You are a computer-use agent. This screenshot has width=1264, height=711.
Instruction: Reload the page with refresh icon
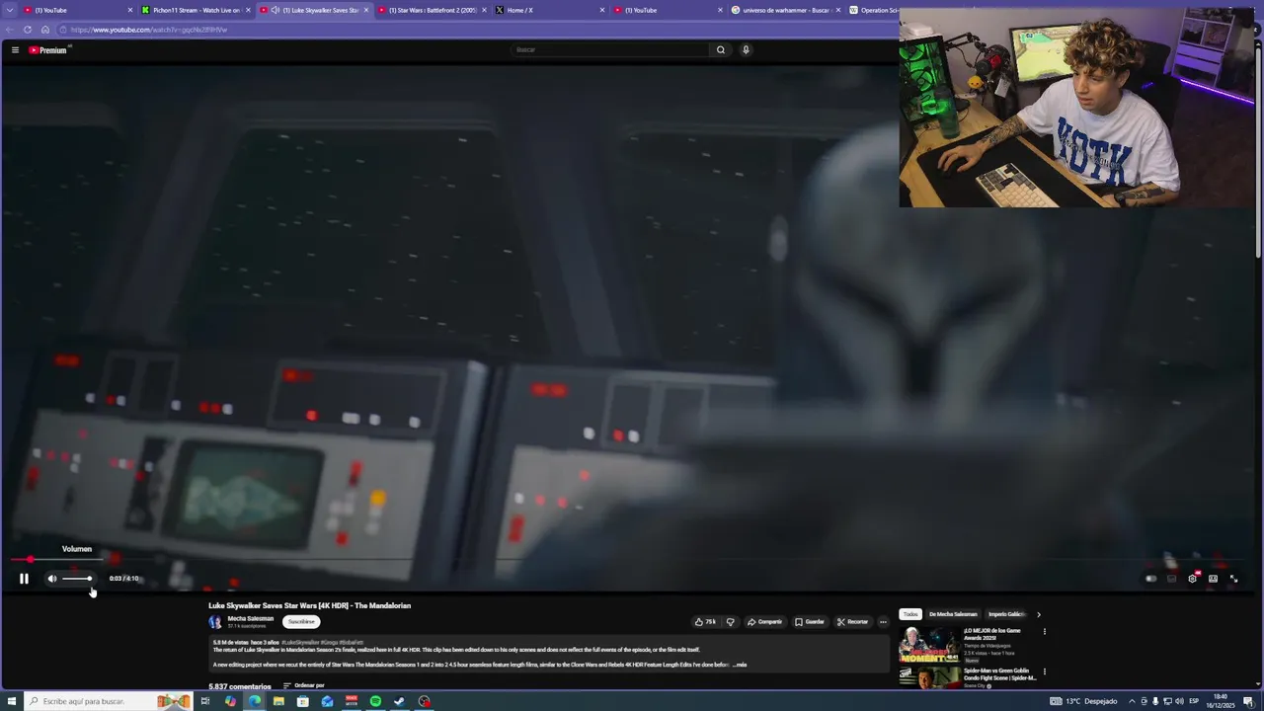pyautogui.click(x=28, y=30)
